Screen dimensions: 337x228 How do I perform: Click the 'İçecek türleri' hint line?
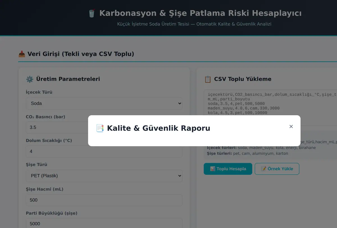click(x=261, y=148)
